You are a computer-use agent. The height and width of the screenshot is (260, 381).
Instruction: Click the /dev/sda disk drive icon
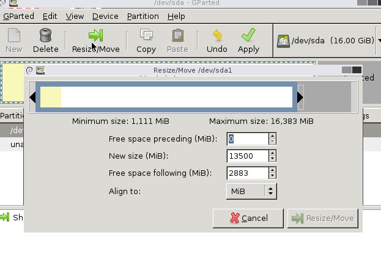coord(283,41)
